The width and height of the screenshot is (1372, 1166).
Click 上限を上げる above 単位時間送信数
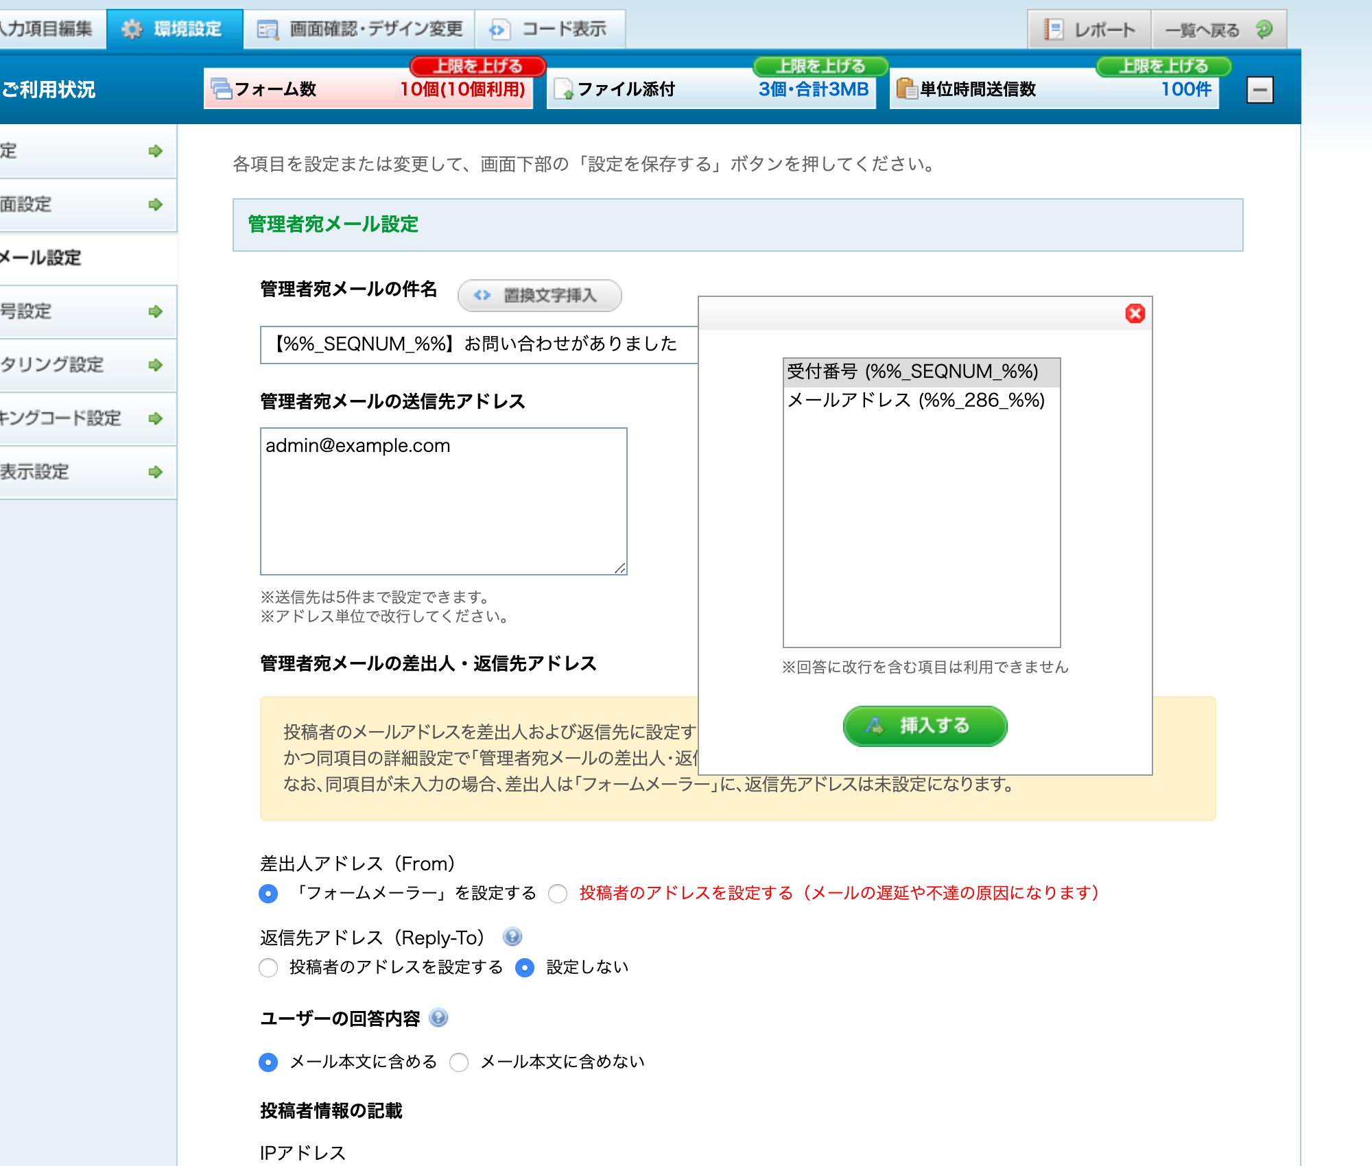tap(1163, 66)
